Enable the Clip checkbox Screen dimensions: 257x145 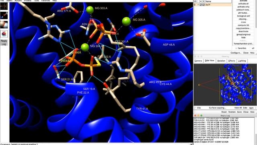click(x=195, y=108)
